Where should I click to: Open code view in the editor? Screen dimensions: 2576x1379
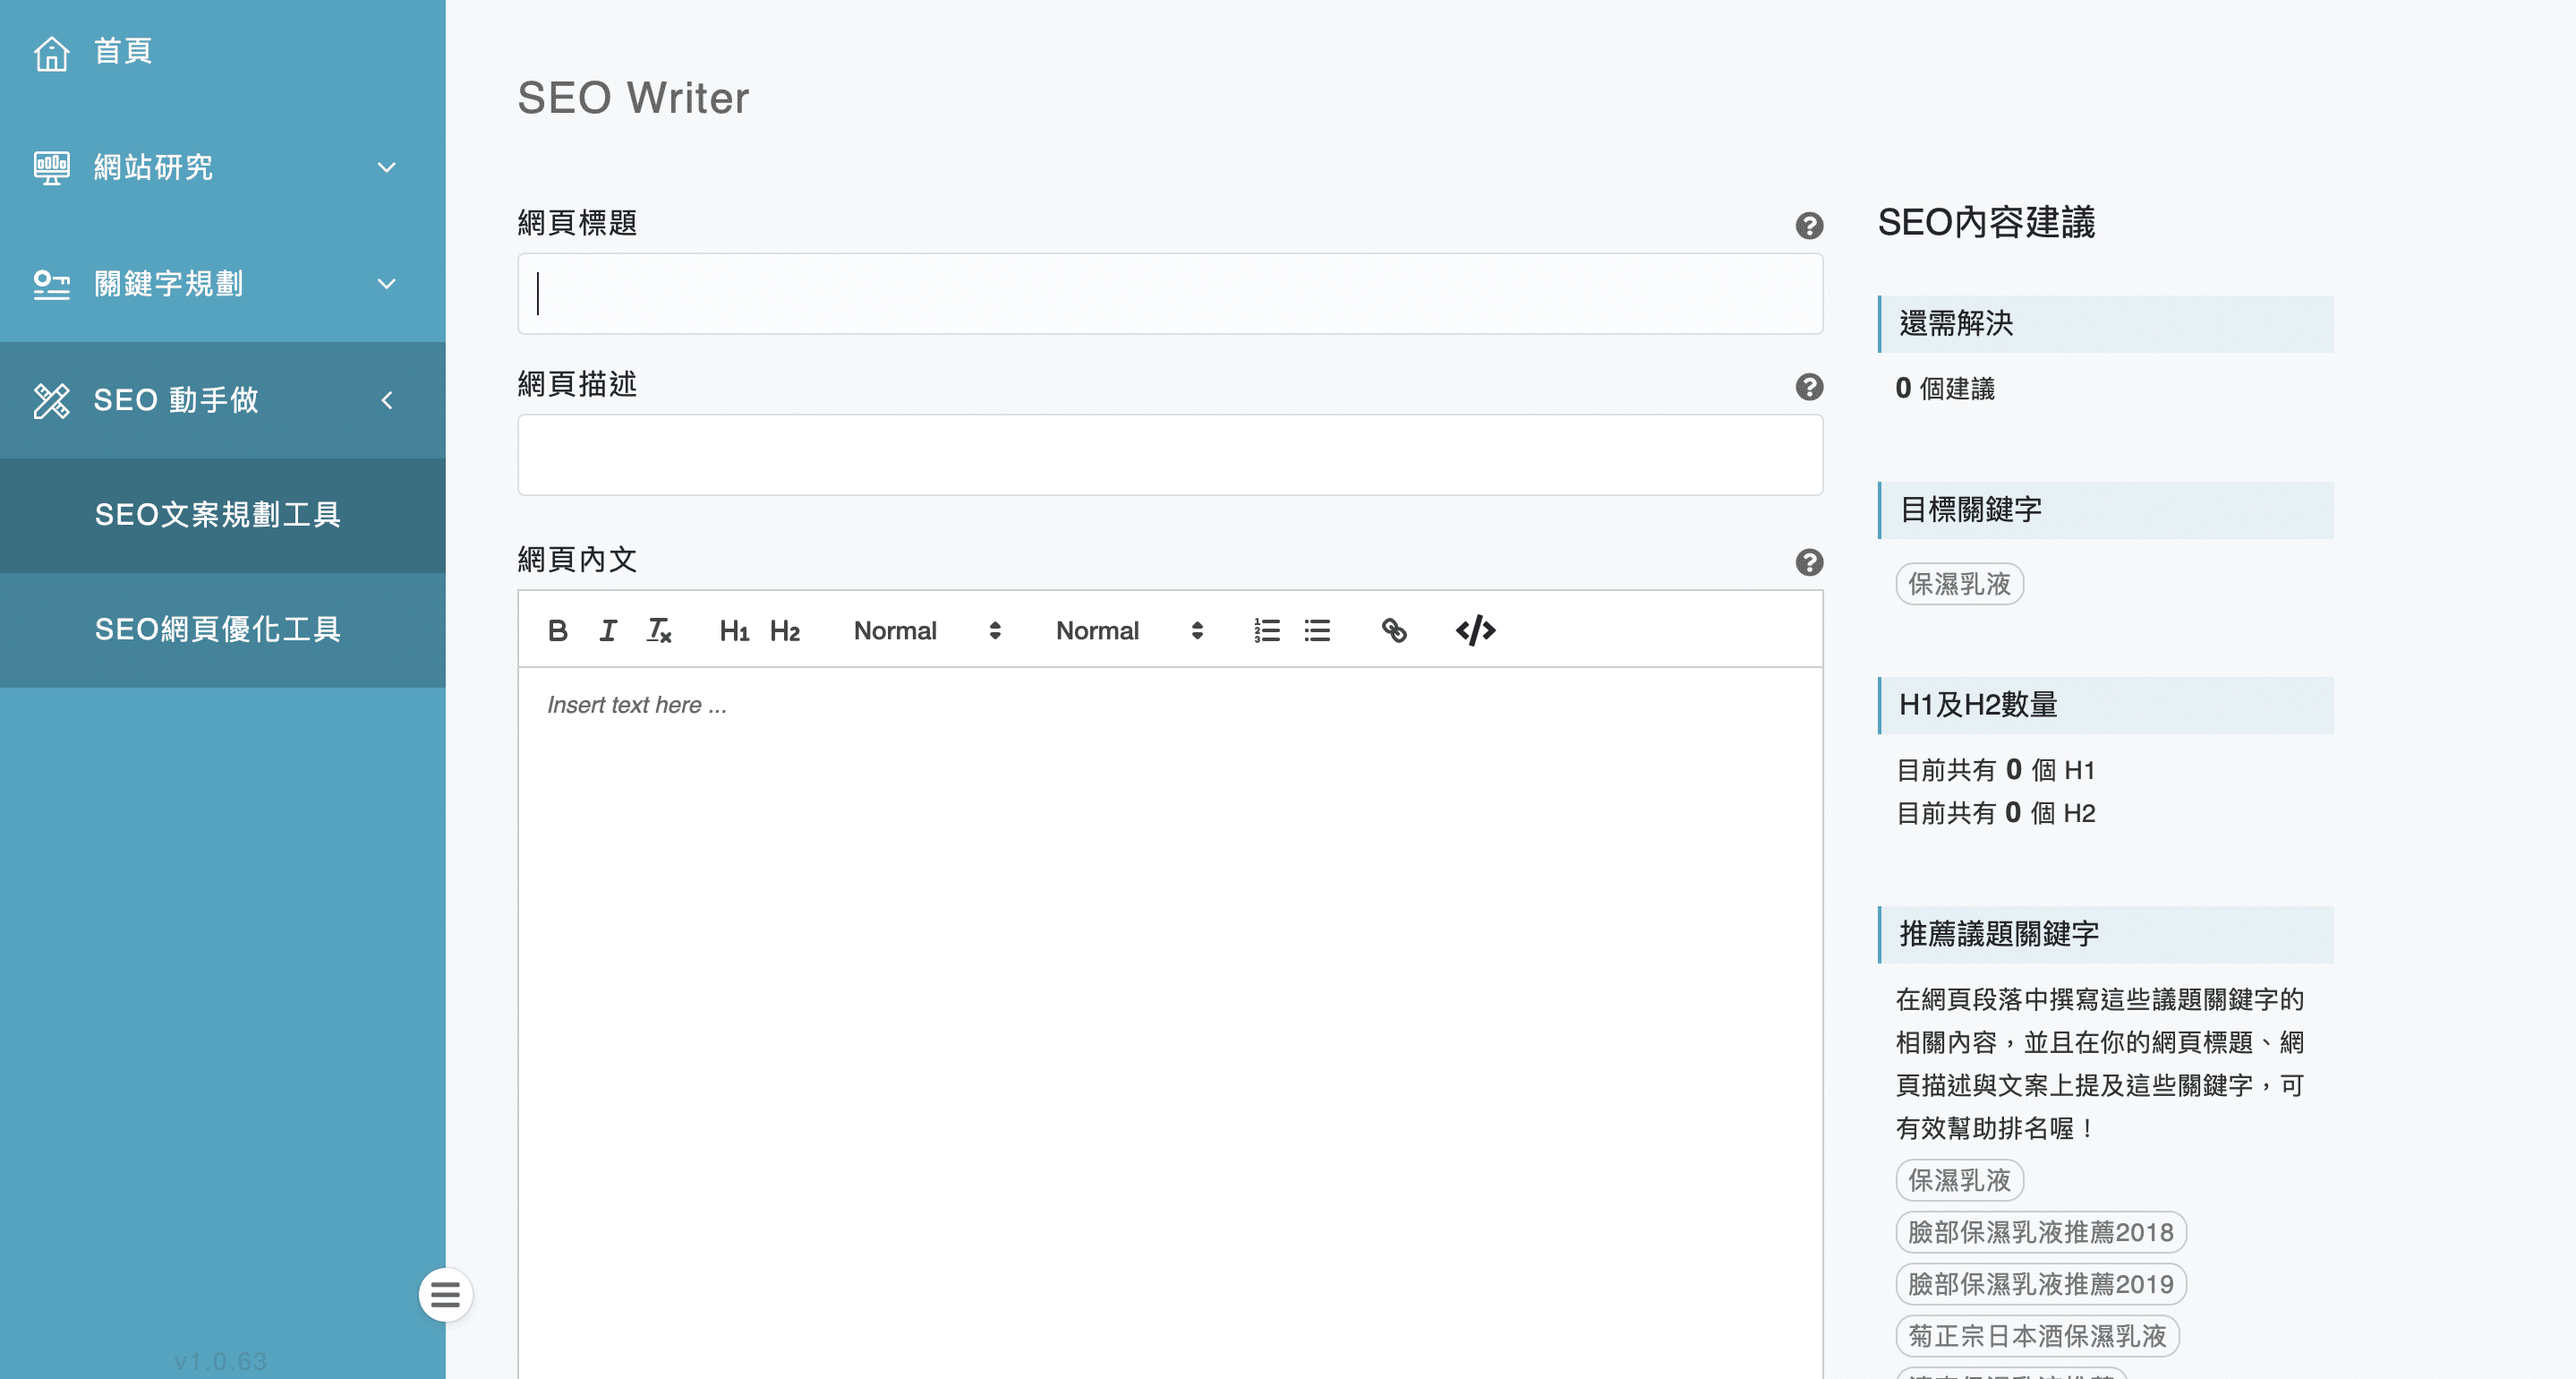[1475, 630]
